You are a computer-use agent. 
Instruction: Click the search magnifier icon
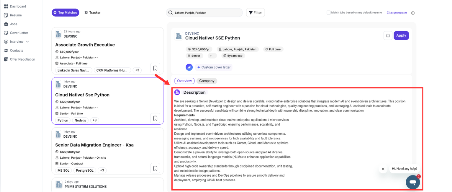tap(171, 13)
